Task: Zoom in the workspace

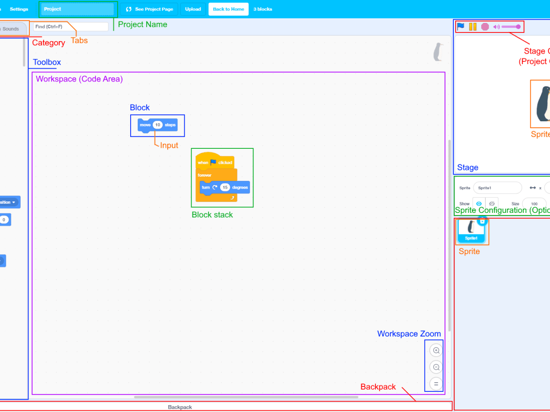Action: click(x=436, y=351)
